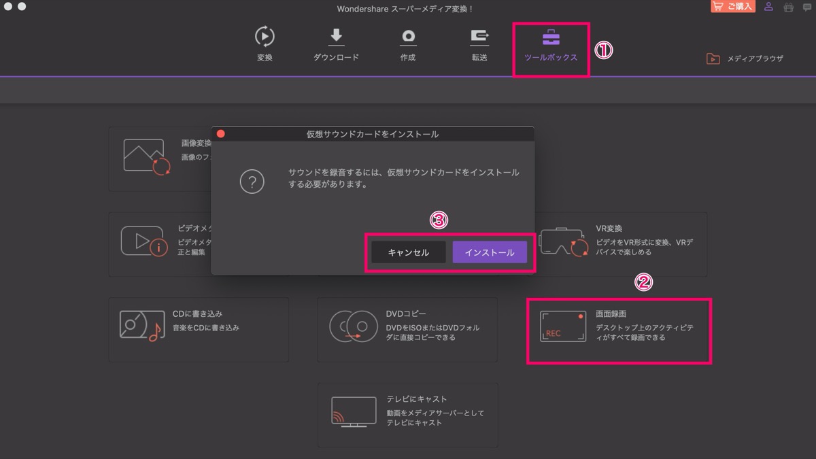Select the 転送 tab
The image size is (816, 459).
(479, 44)
